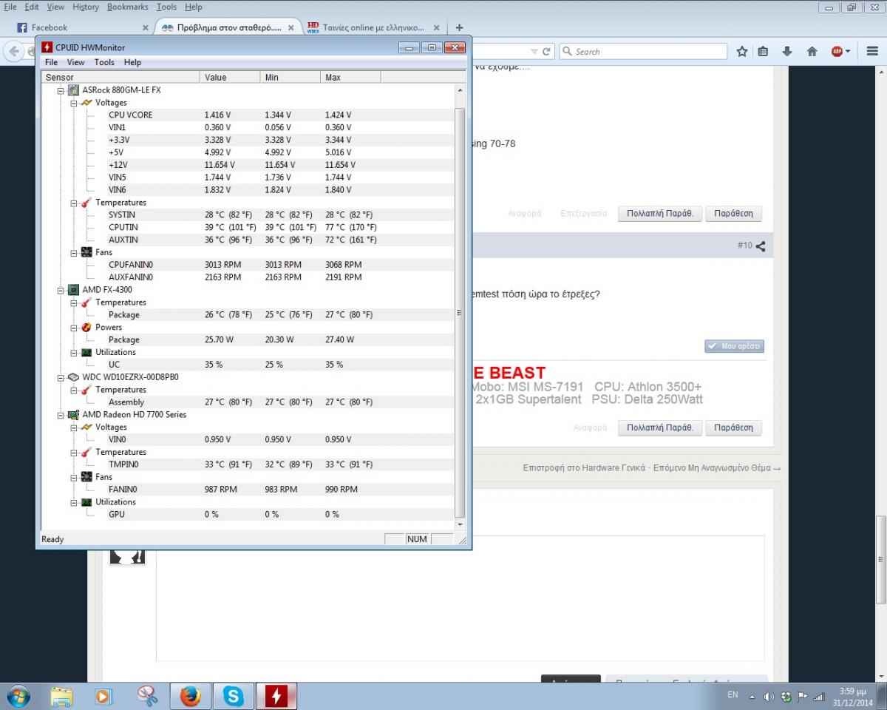The image size is (887, 710).
Task: Switch to Skype on the taskbar
Action: tap(234, 696)
